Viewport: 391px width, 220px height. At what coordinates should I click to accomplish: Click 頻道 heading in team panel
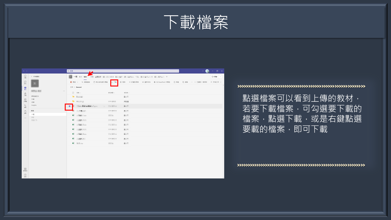point(33,111)
